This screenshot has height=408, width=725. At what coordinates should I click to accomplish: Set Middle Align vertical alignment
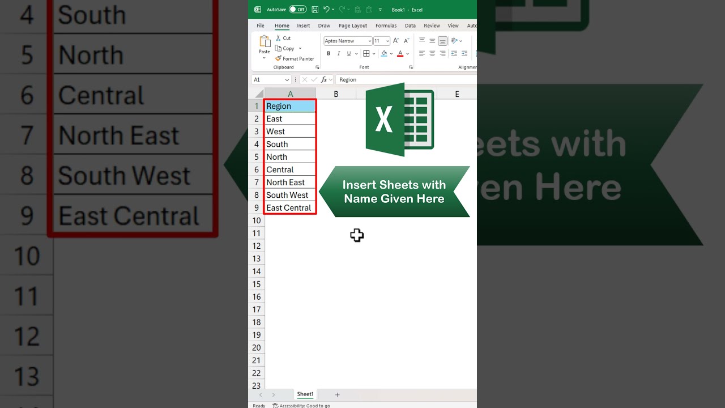coord(432,41)
